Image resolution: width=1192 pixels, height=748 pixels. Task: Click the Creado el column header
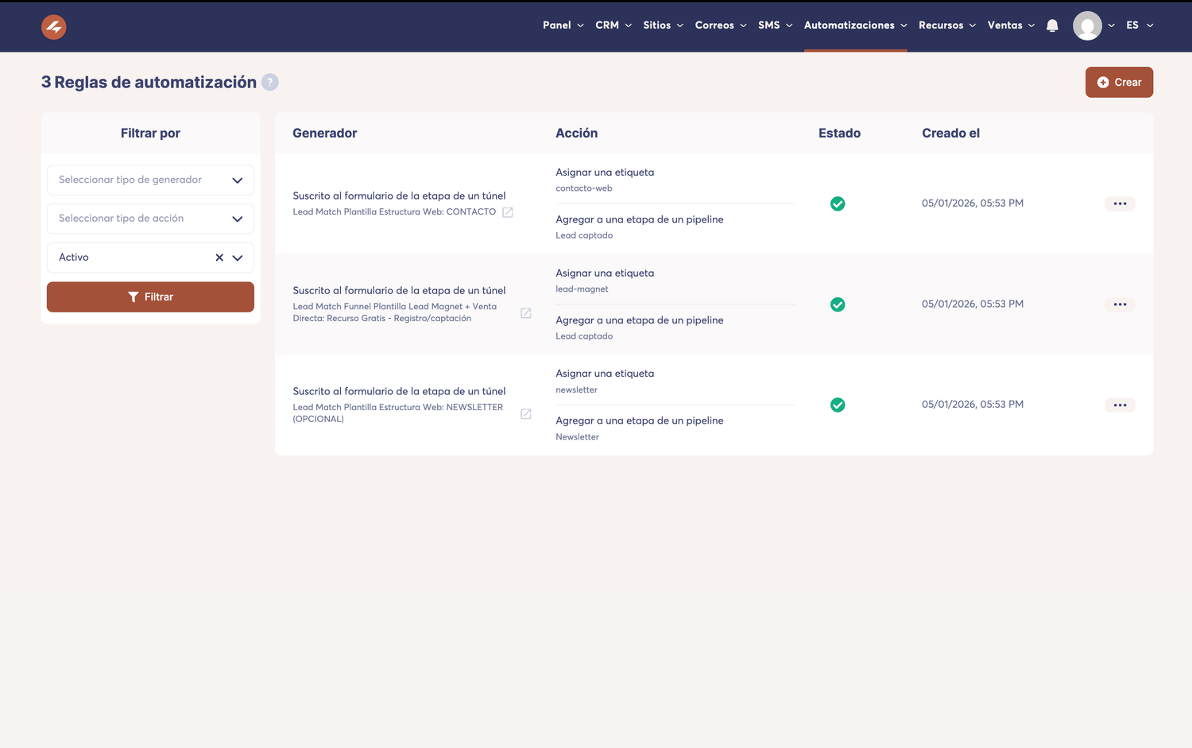(x=950, y=133)
